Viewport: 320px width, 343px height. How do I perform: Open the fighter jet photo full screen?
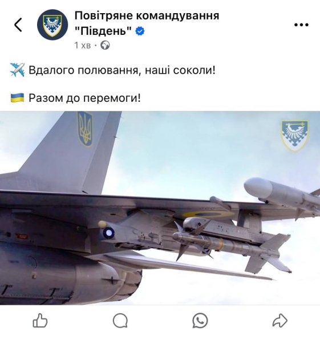click(160, 208)
